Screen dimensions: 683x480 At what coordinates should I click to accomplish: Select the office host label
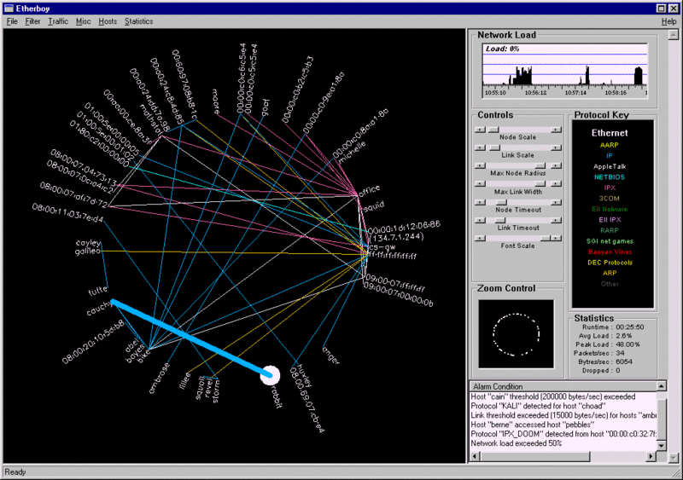point(369,190)
